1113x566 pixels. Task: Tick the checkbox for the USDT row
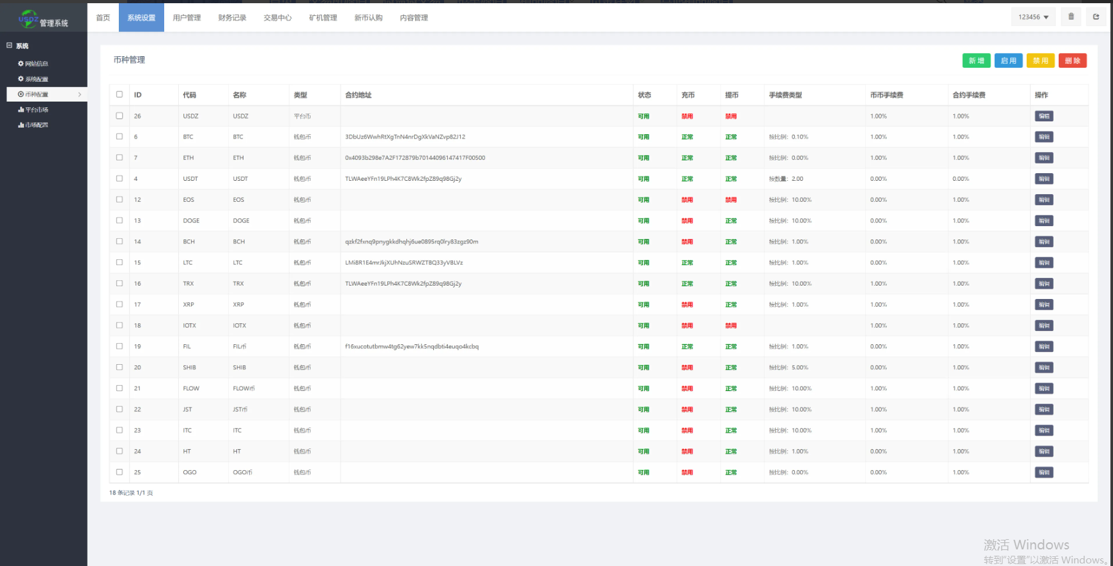[119, 179]
